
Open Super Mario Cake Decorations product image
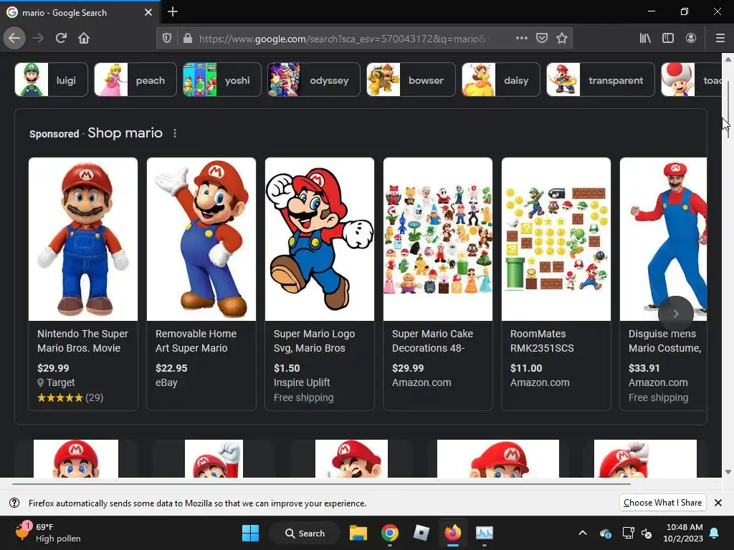pos(438,239)
